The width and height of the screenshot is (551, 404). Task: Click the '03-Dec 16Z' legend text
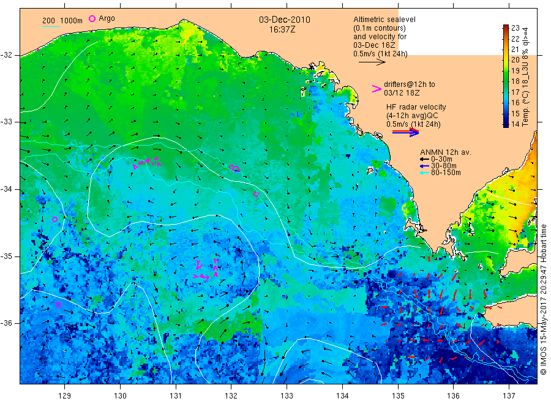click(x=374, y=45)
